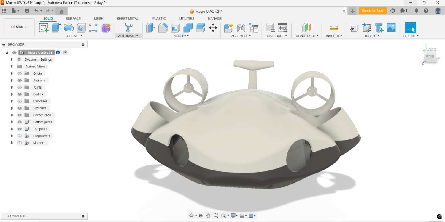
Task: Open the INSPECT dropdown menu
Action: (x=334, y=36)
